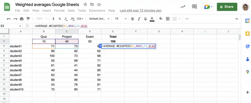The image size is (251, 103).
Task: Increase decimal places
Action: 72,19
